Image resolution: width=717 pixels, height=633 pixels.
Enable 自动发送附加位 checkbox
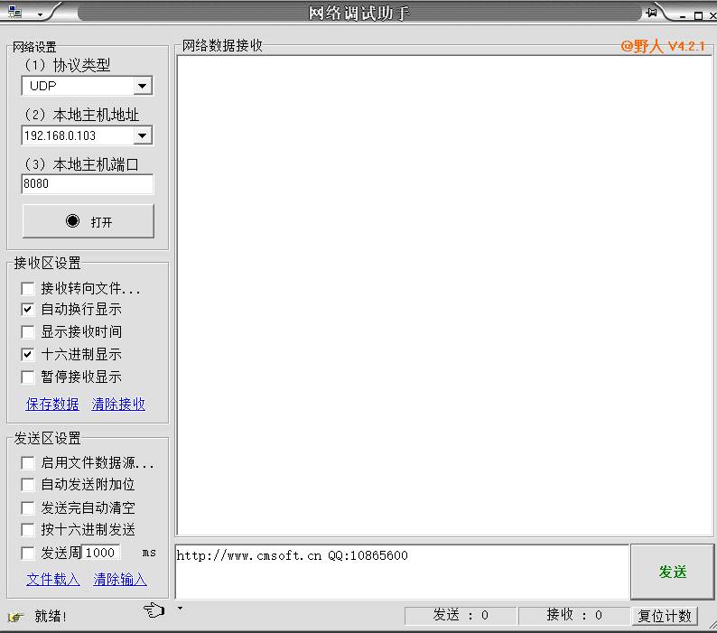click(x=28, y=485)
